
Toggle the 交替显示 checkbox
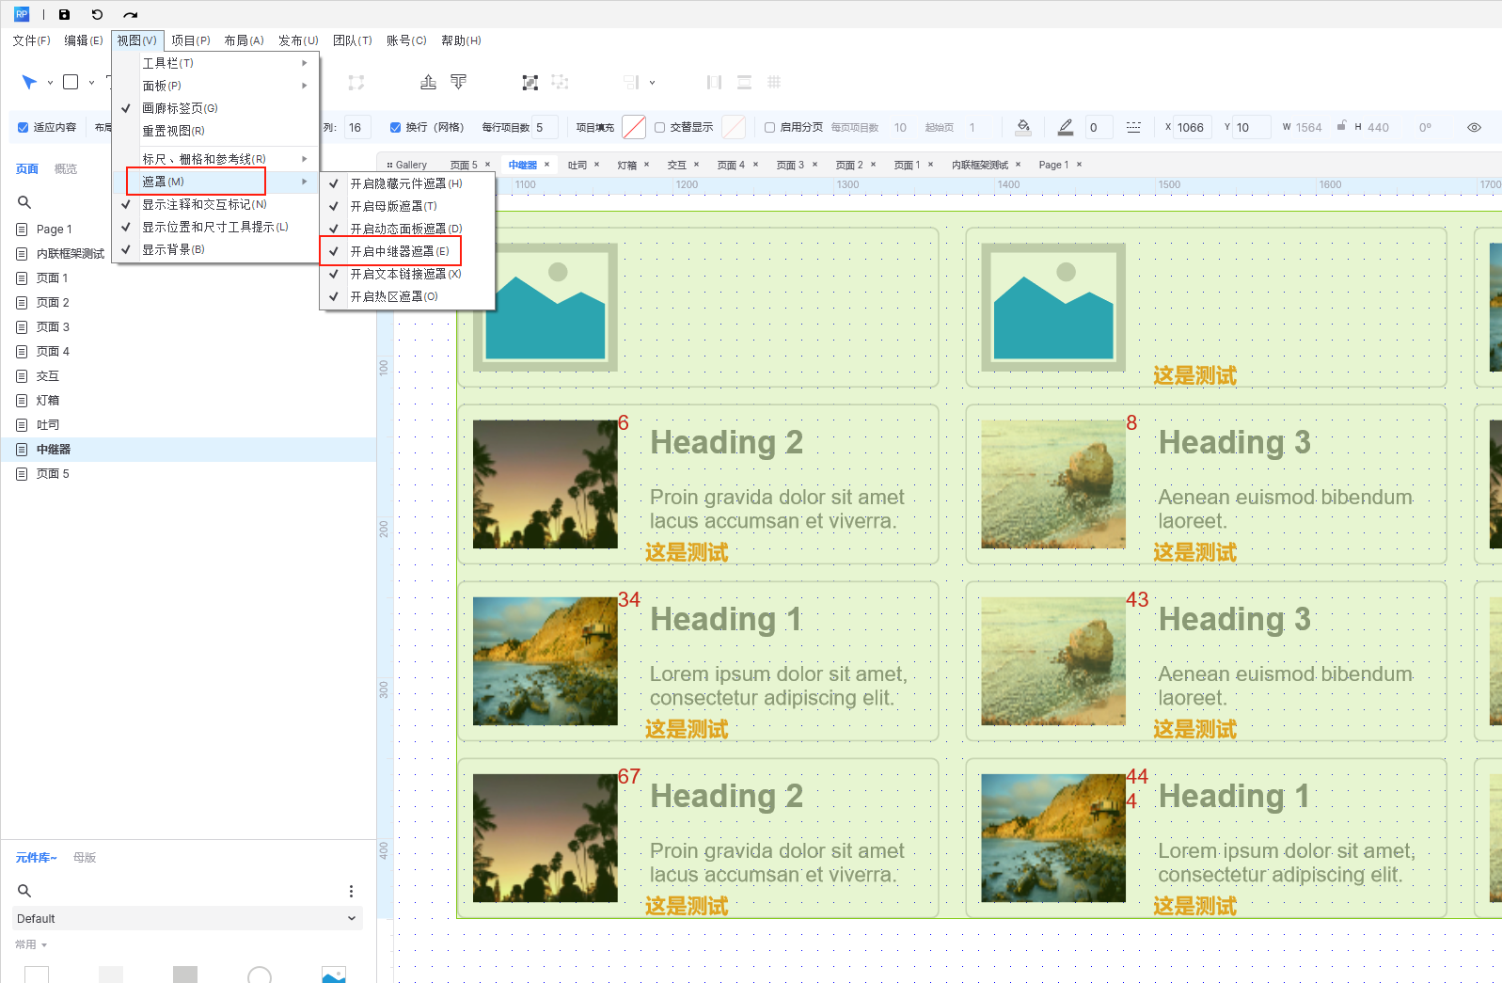click(x=659, y=127)
